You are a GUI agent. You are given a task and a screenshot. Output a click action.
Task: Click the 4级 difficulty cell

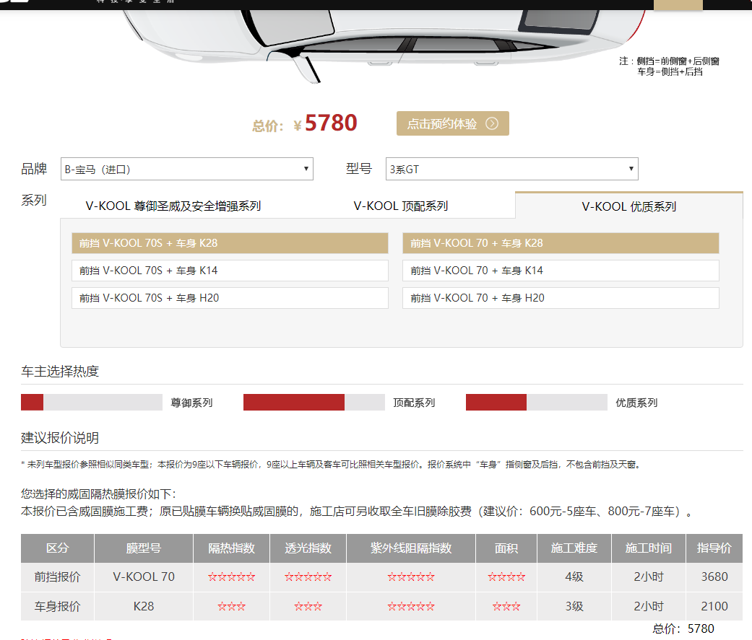[574, 577]
